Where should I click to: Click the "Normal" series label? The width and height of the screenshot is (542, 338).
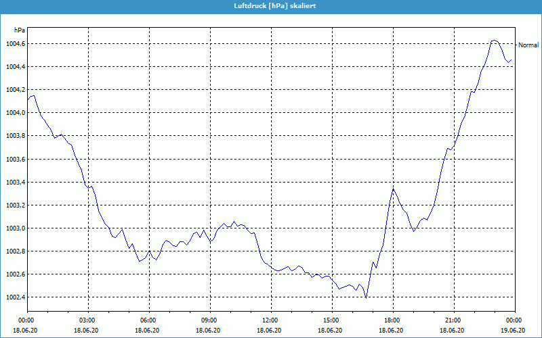528,45
